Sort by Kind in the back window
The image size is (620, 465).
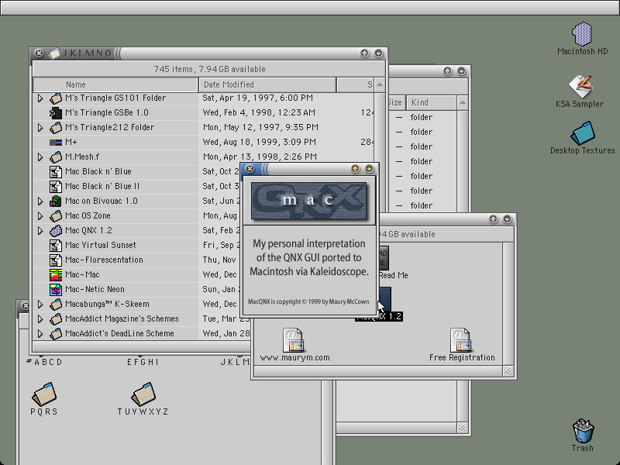point(432,103)
